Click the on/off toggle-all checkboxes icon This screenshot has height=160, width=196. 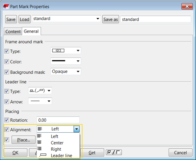[114, 152]
